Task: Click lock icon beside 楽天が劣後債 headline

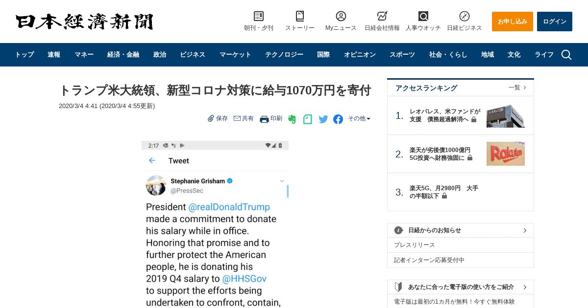Action: tap(470, 158)
